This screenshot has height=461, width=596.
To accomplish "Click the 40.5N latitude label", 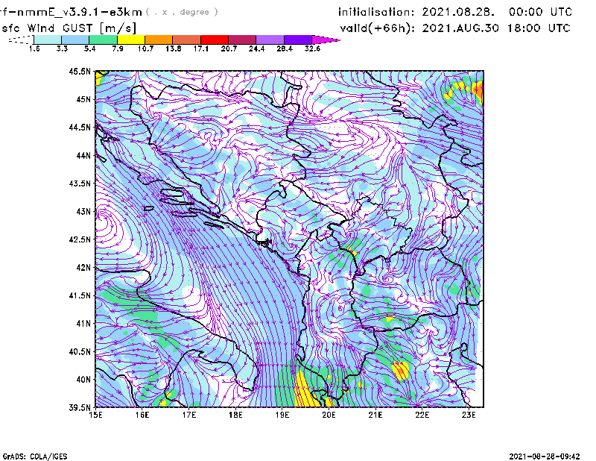I will tap(80, 352).
